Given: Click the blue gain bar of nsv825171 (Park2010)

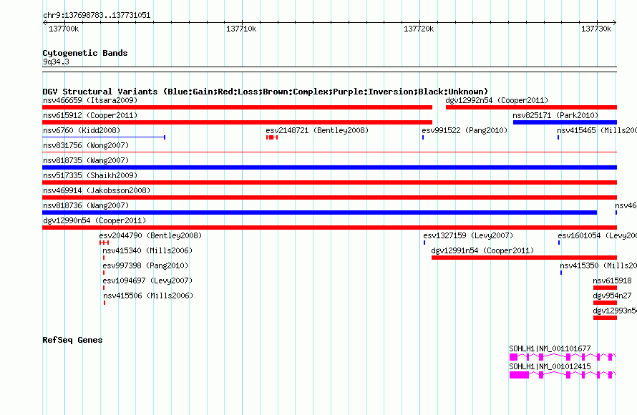Looking at the screenshot, I should click(x=565, y=122).
